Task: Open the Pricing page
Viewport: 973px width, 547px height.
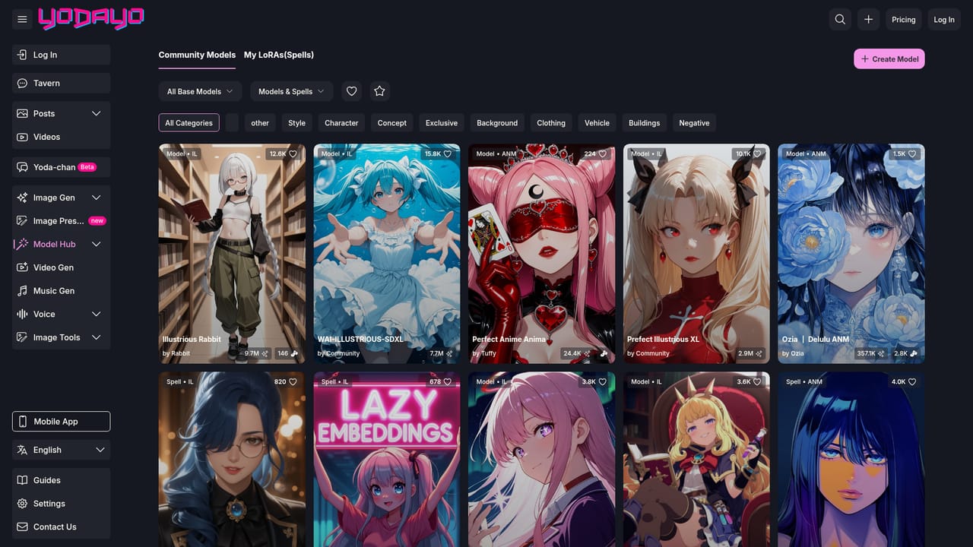Action: [x=904, y=19]
